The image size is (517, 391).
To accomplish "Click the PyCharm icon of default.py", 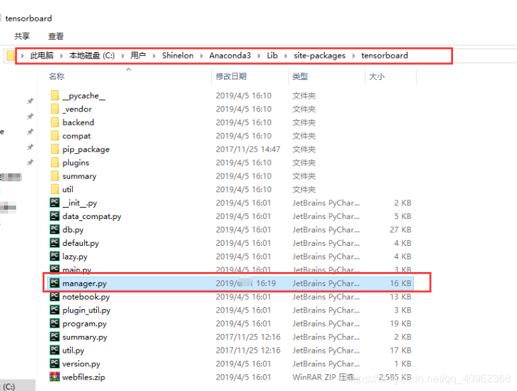I will [x=55, y=243].
